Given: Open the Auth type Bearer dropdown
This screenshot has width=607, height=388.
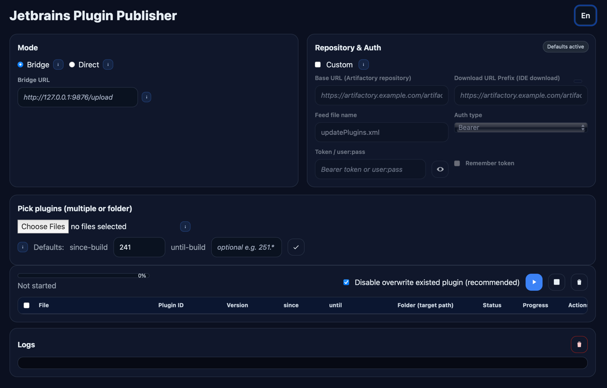Looking at the screenshot, I should pyautogui.click(x=521, y=127).
